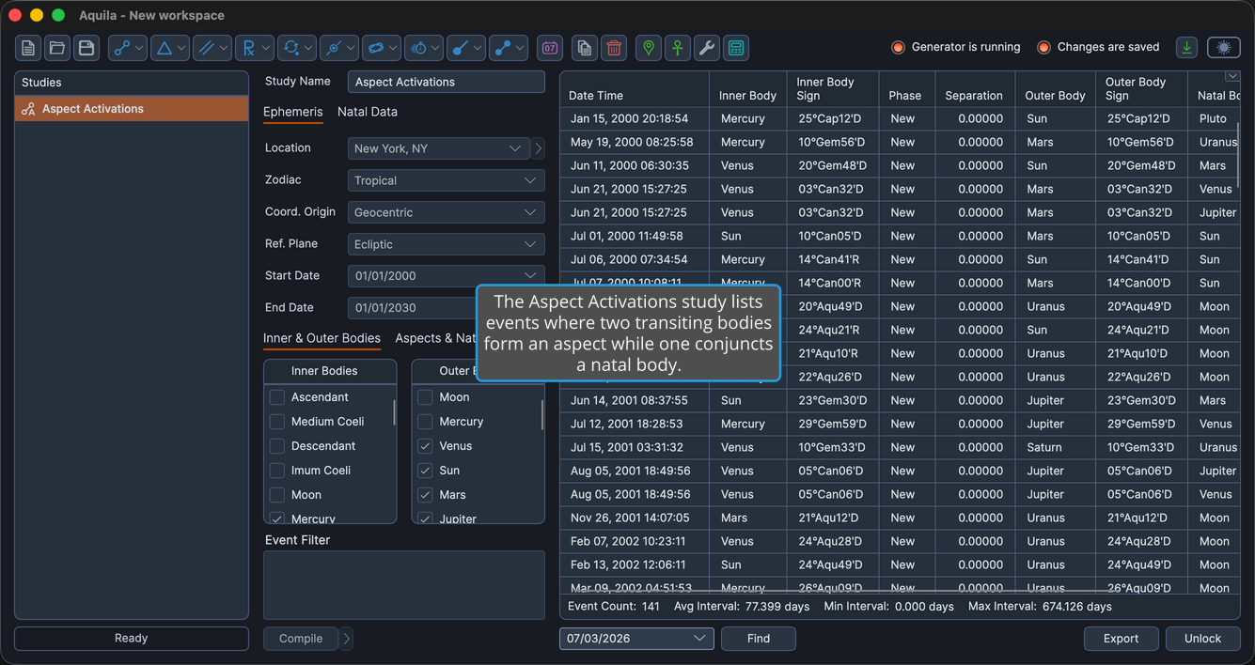Open the Rx retrograde study tool
Screen dimensions: 1255x665
[255, 48]
